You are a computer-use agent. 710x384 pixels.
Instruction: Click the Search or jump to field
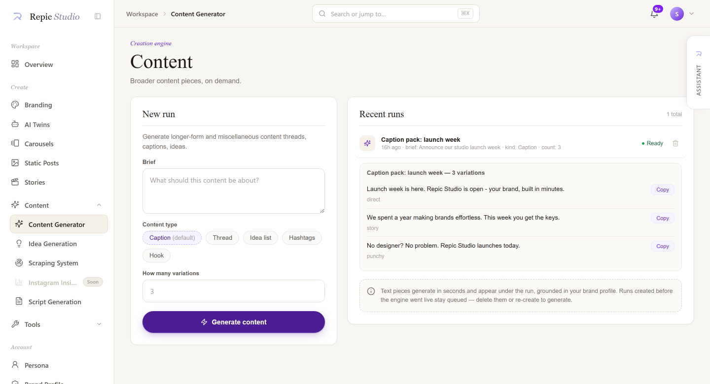pos(396,14)
